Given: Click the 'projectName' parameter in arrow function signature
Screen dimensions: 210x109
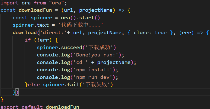Looking at the screenshot, I should click(96, 10).
